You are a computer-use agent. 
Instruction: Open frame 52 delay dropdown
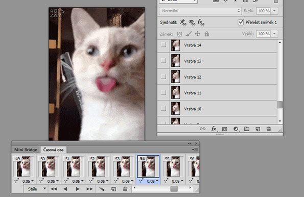click(107, 181)
